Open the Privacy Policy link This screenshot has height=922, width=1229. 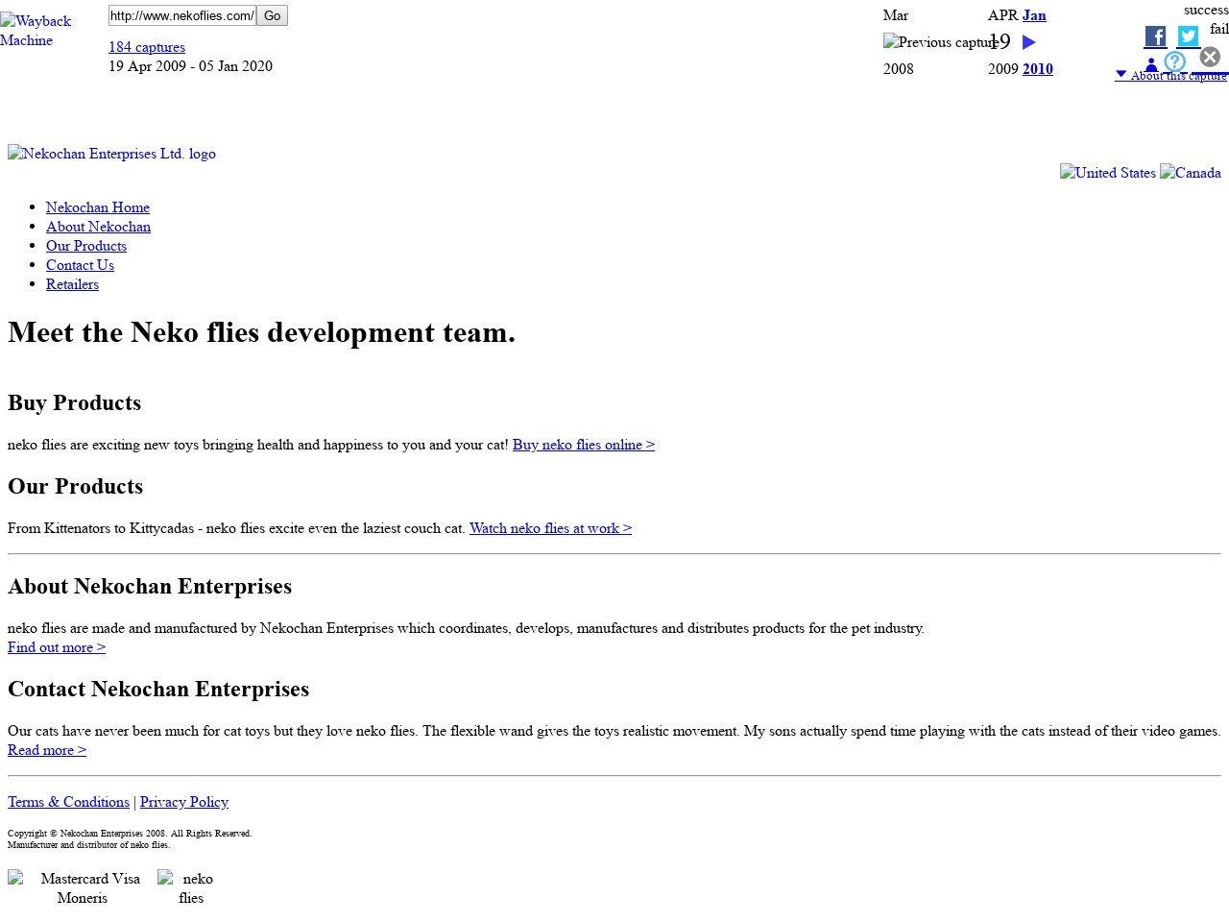(184, 802)
